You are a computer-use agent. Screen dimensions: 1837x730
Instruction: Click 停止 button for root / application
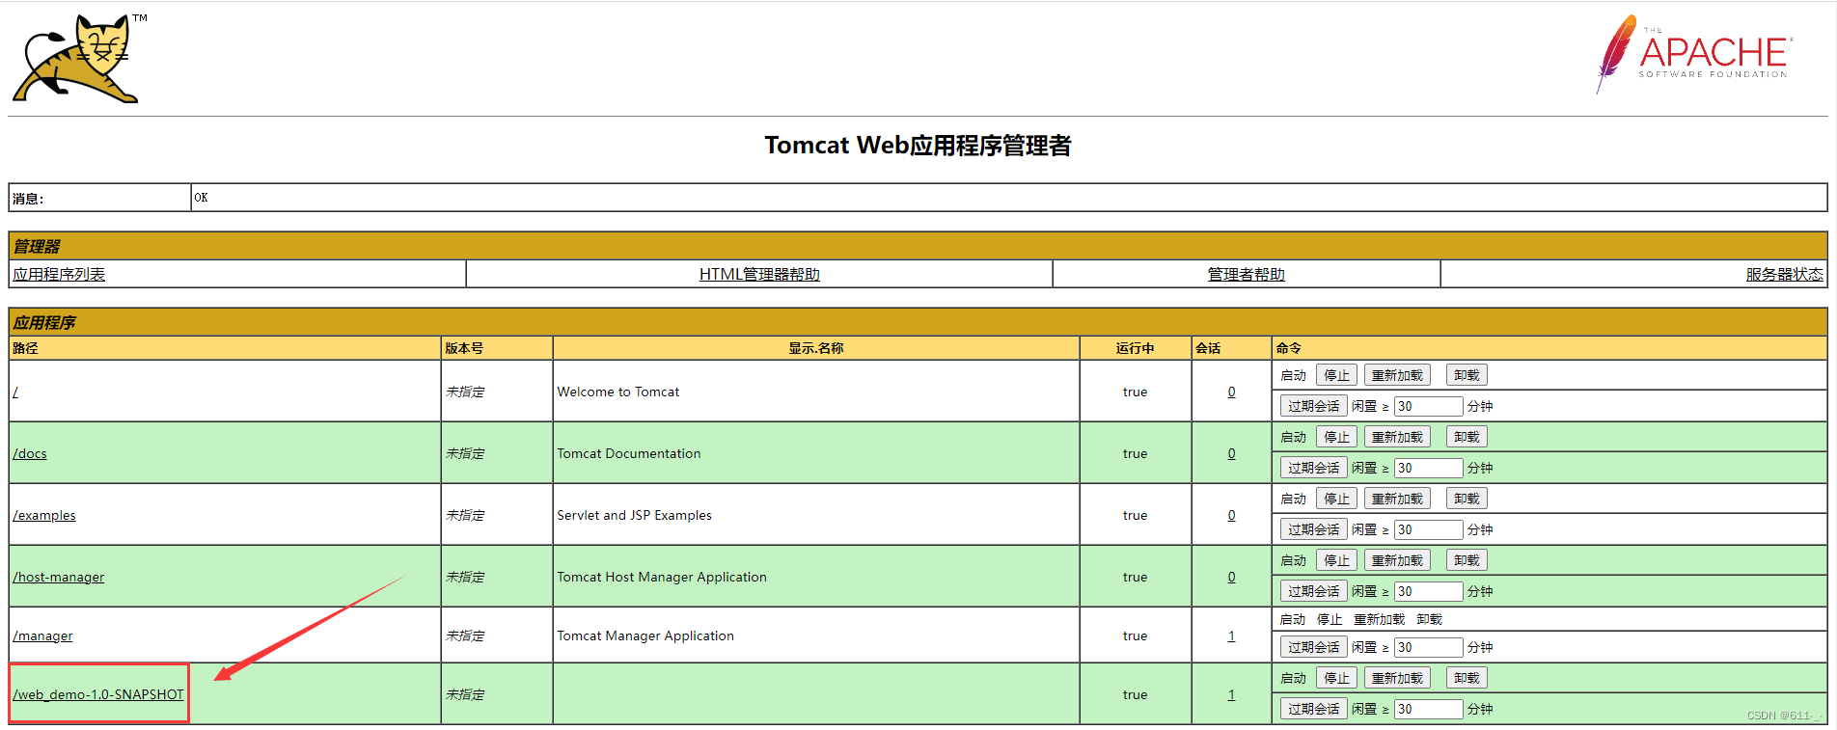coord(1336,375)
